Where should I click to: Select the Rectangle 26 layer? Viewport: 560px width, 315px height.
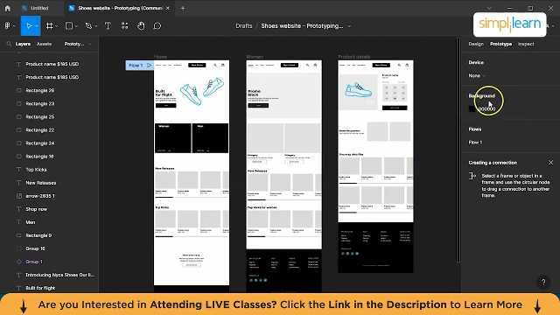(x=39, y=91)
